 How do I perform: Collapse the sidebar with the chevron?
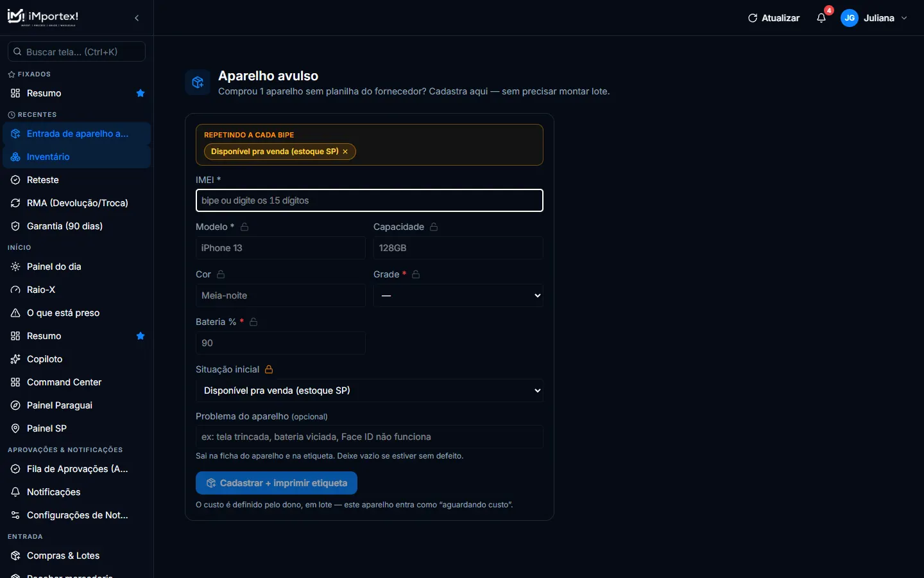[137, 18]
